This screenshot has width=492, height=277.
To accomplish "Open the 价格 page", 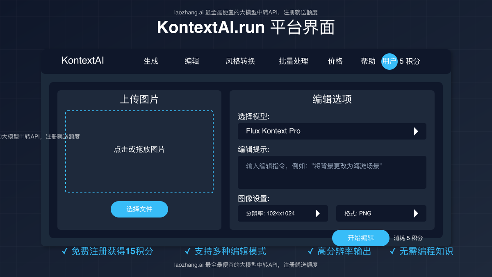I will click(x=335, y=61).
